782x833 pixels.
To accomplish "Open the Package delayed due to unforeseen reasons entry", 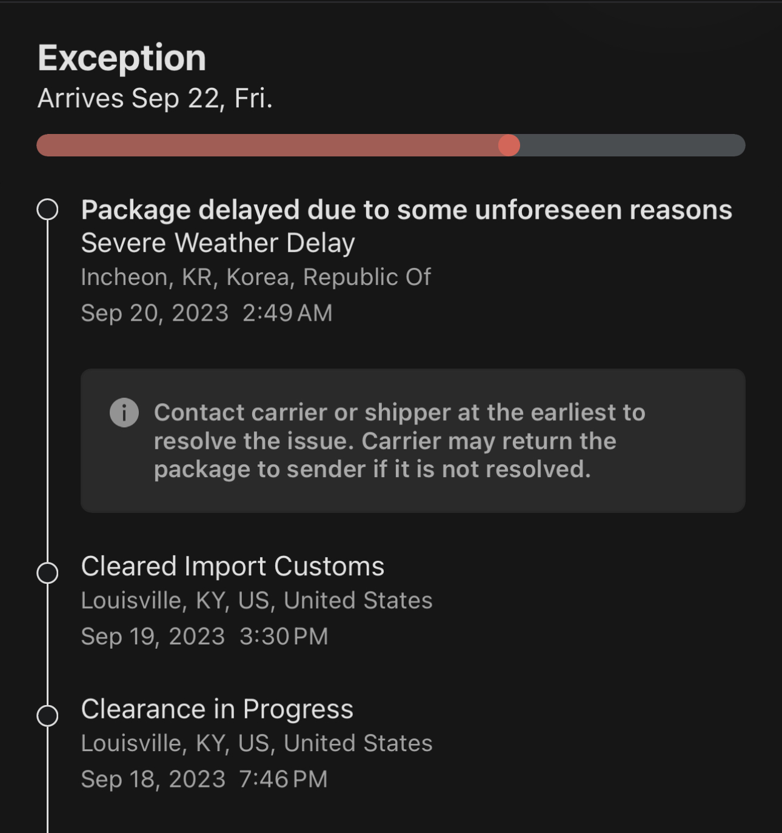I will pos(406,210).
